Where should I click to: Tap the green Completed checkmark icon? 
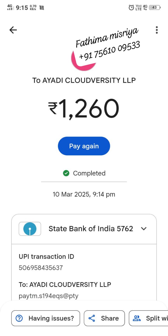point(66,173)
